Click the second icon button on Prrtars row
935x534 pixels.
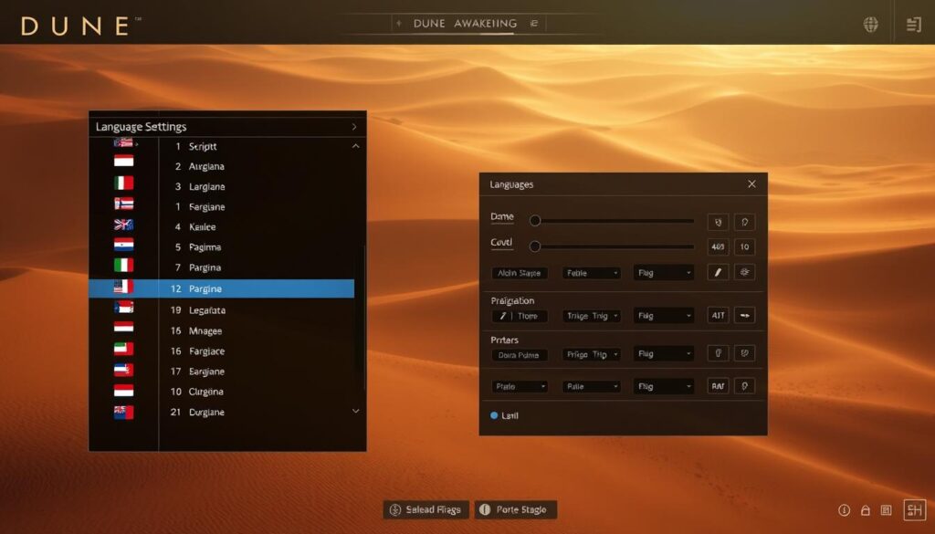pyautogui.click(x=744, y=353)
